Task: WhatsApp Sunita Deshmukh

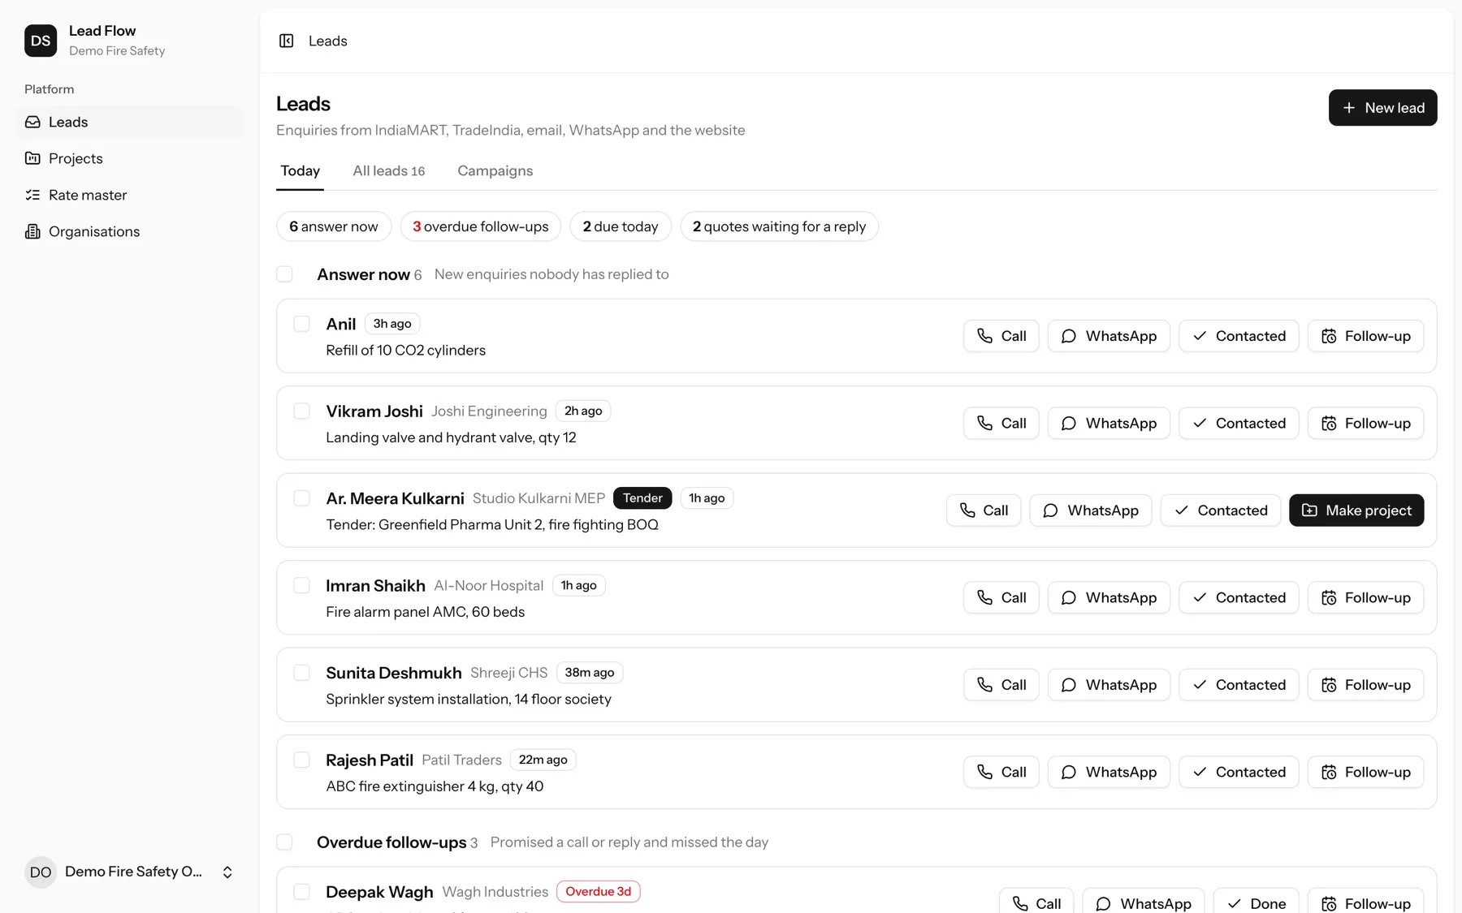Action: click(x=1109, y=685)
